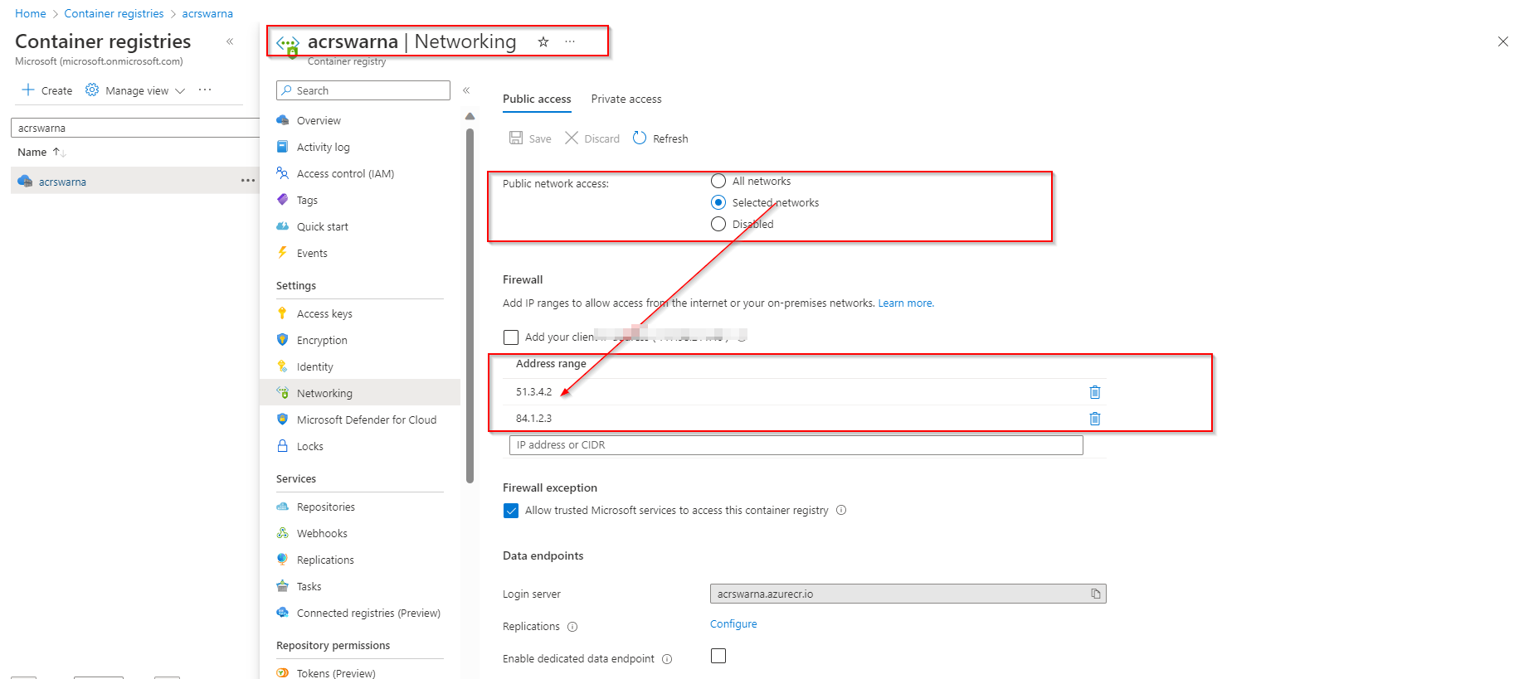Switch to Public access tab
The width and height of the screenshot is (1514, 679).
[x=537, y=99]
